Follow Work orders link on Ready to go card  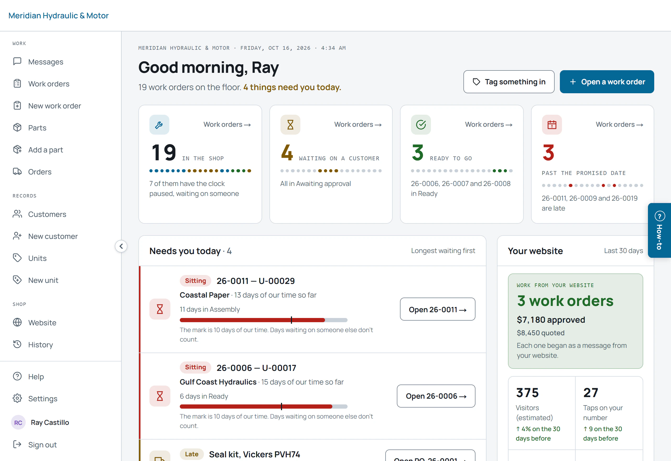pyautogui.click(x=489, y=124)
